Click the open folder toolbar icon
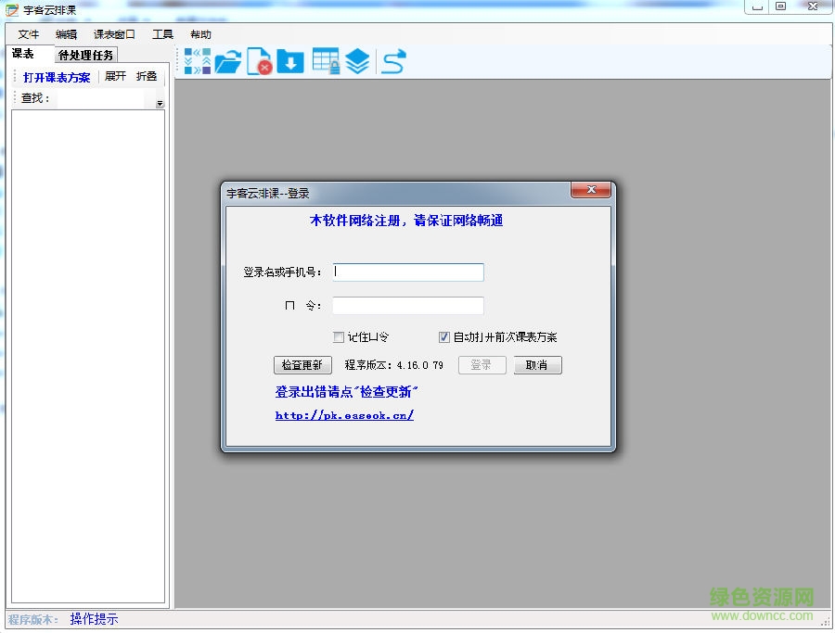The height and width of the screenshot is (633, 835). point(227,62)
